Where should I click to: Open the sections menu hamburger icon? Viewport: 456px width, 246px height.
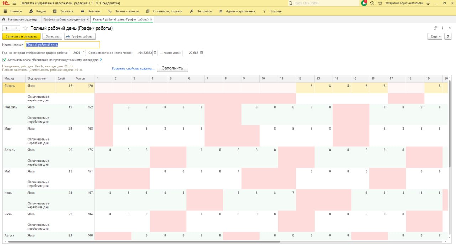click(5, 11)
